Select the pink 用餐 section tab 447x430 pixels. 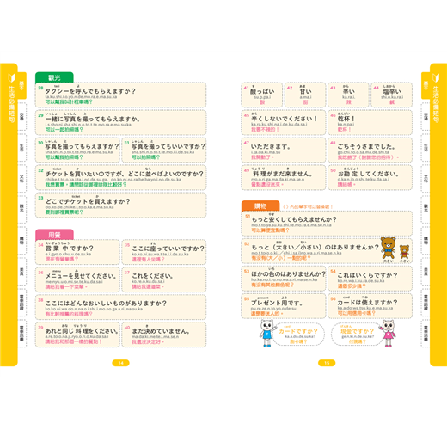[54, 235]
